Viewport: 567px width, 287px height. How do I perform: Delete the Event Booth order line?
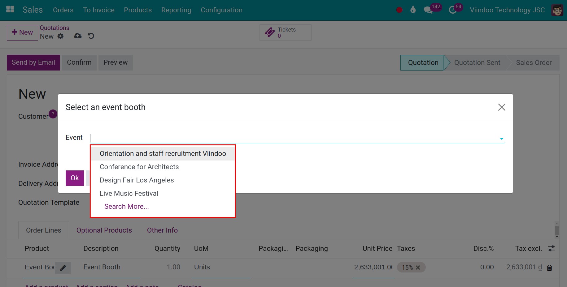(x=549, y=268)
